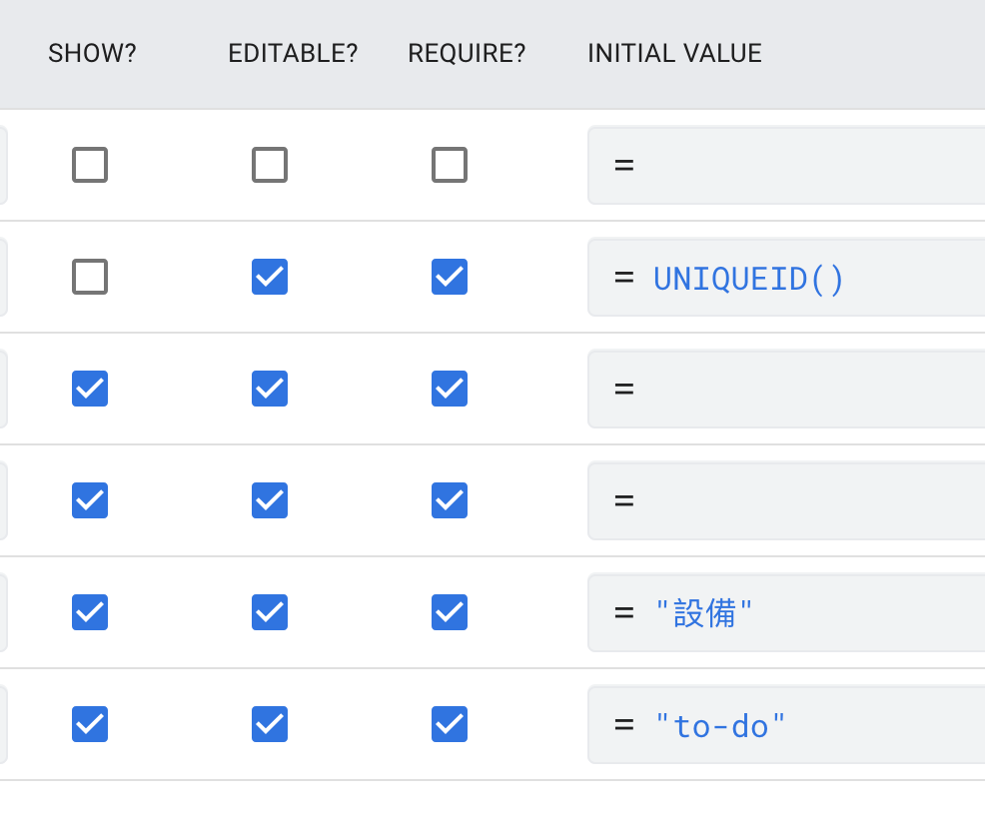
Task: Check the only unchecked EDITABLE? checkbox
Action: click(270, 165)
